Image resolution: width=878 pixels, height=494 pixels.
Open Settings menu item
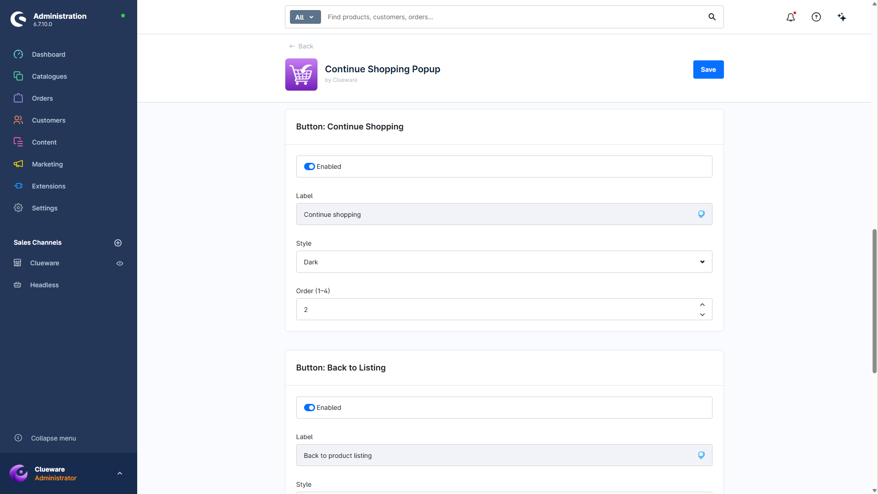(45, 208)
